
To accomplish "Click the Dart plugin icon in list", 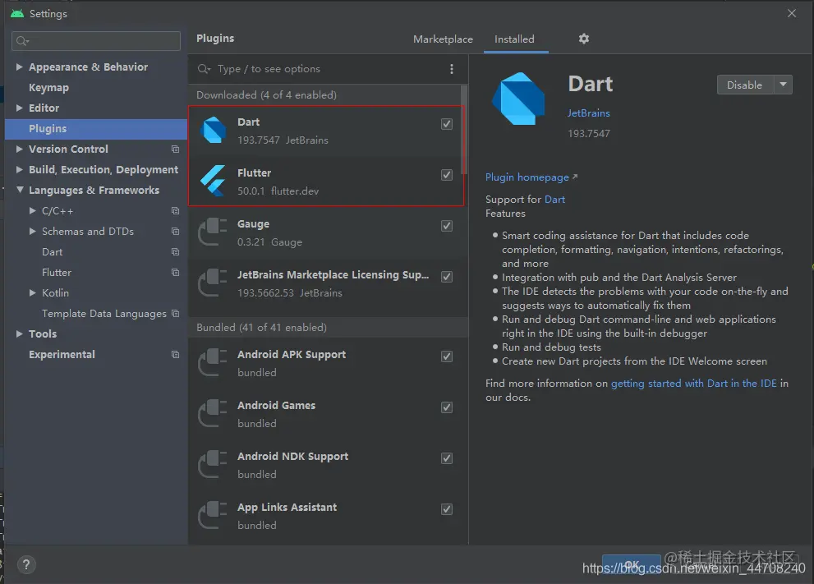I will (214, 130).
